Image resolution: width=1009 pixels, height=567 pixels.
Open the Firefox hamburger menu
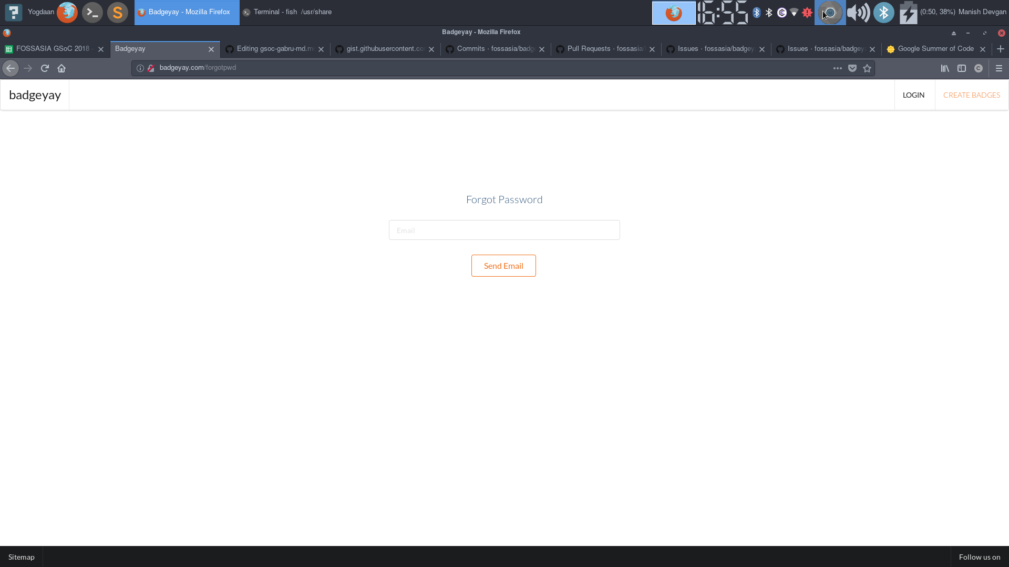999,68
